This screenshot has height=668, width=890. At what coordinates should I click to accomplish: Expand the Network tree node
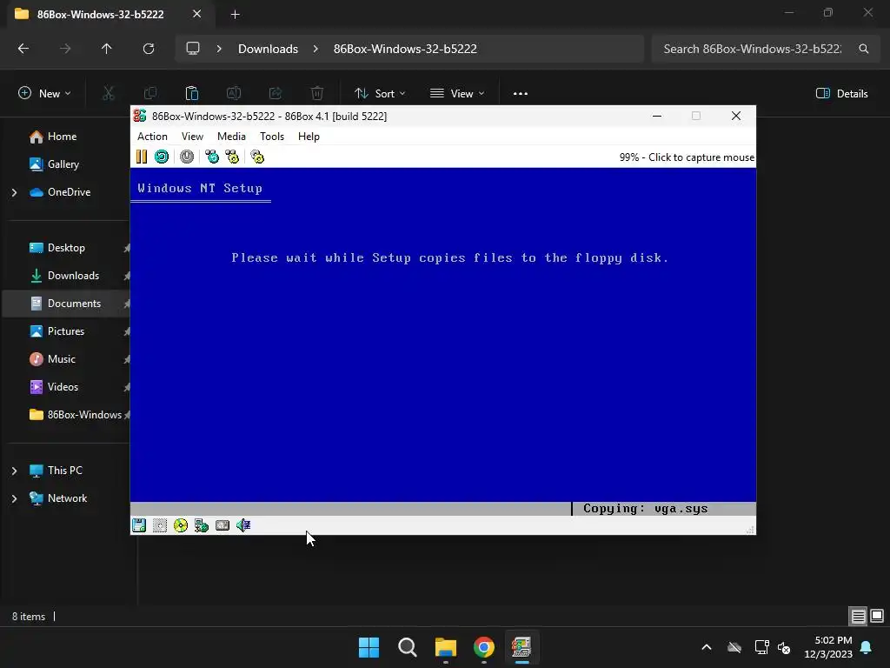(14, 498)
